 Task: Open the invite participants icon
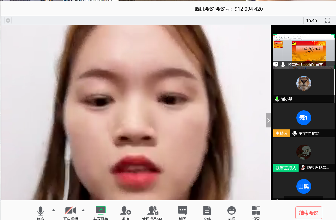[x=126, y=211]
